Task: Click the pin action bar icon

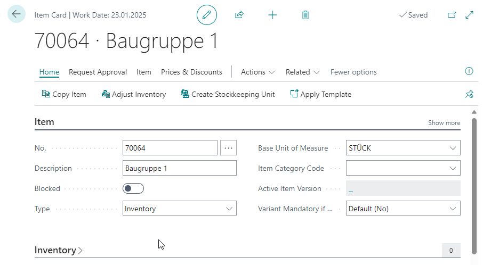Action: pyautogui.click(x=469, y=94)
